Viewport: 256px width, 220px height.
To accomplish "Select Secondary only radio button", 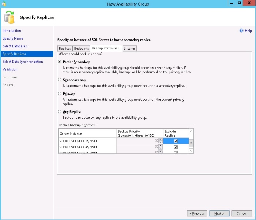I will click(x=60, y=80).
